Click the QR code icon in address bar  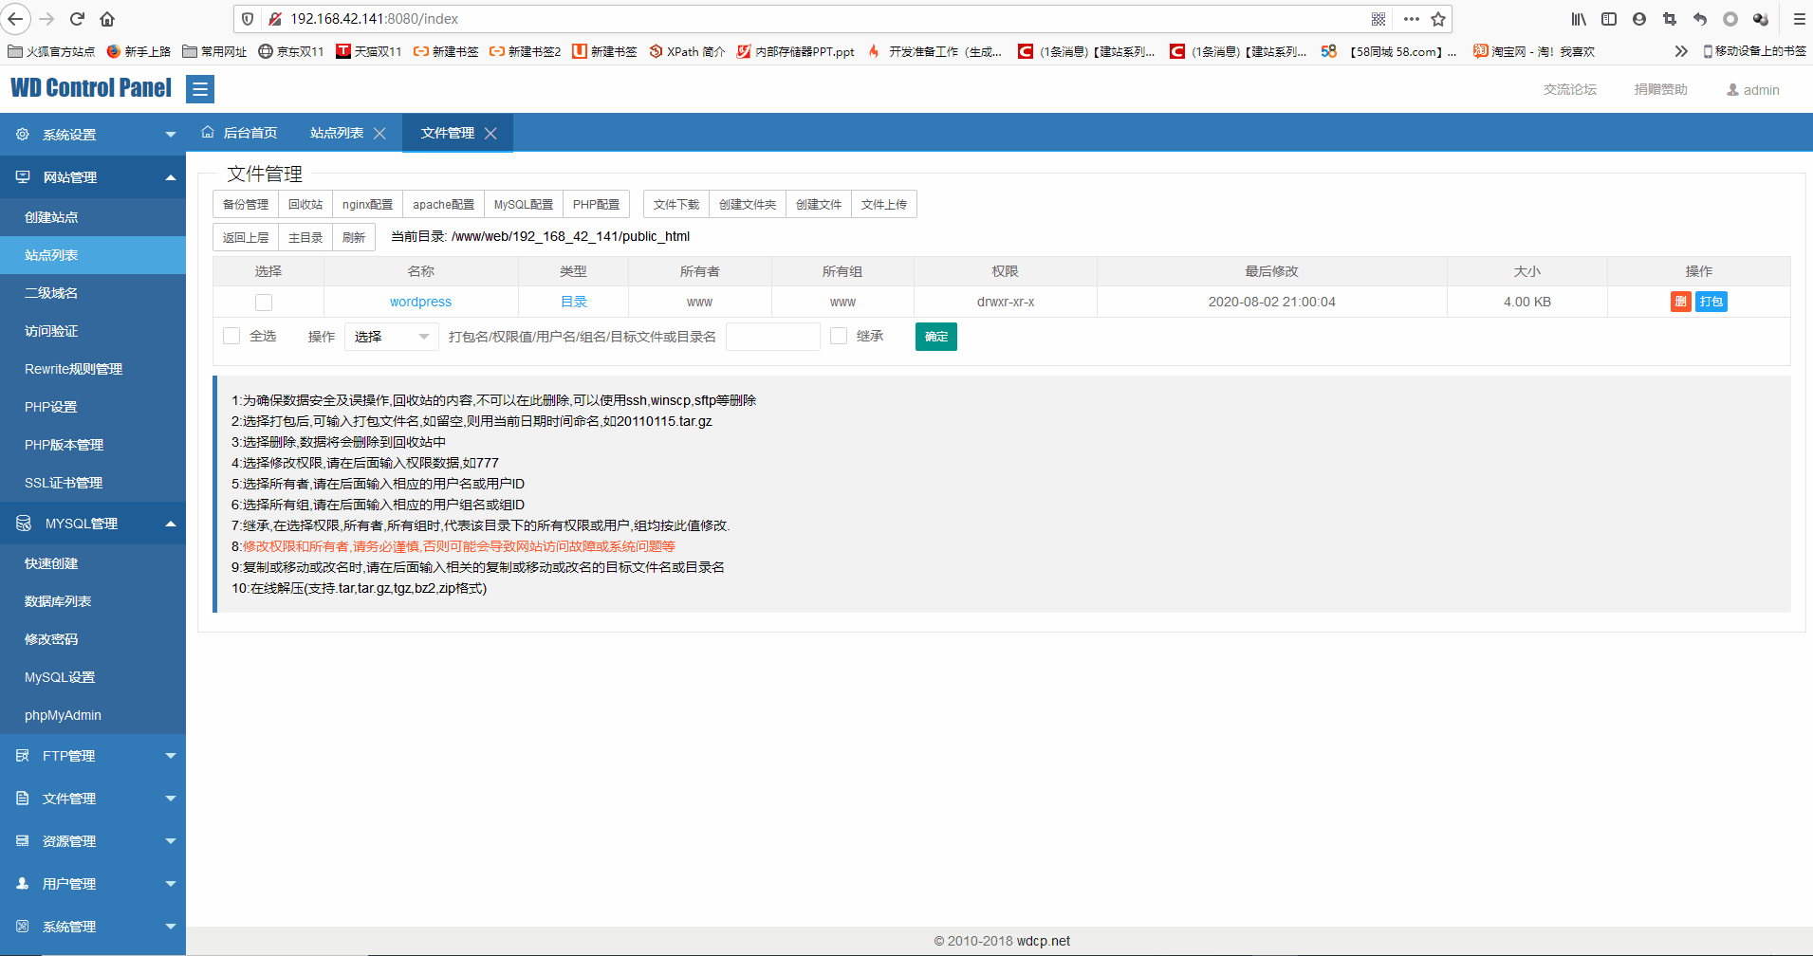coord(1378,19)
